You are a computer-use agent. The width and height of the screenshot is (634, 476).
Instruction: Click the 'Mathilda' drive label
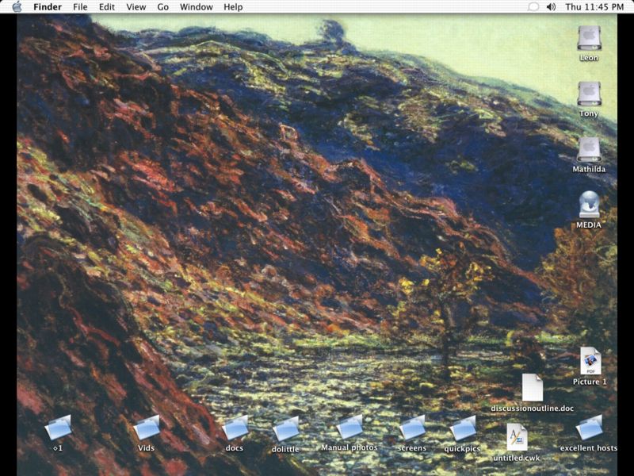(589, 169)
